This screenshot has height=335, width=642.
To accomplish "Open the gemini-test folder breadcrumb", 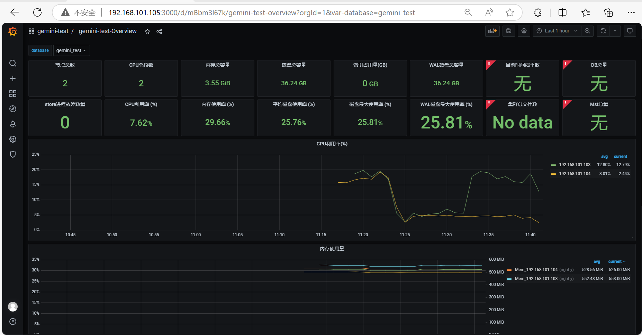I will point(53,31).
